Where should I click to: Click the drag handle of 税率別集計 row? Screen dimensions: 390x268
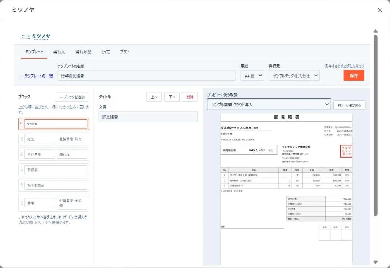coord(22,185)
